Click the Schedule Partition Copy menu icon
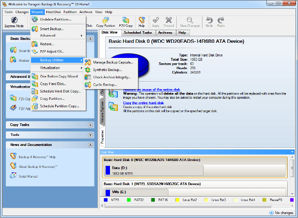This screenshot has width=298, height=218. pos(35,106)
